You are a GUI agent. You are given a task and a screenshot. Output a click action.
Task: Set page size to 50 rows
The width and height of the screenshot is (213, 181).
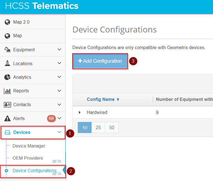click(x=112, y=128)
